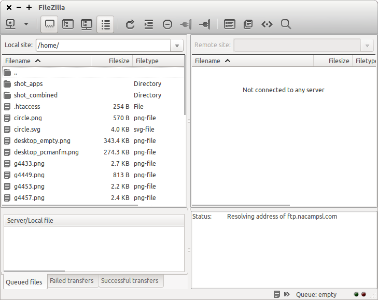
Task: Expand the Site Manager dropdown arrow
Action: (26, 24)
